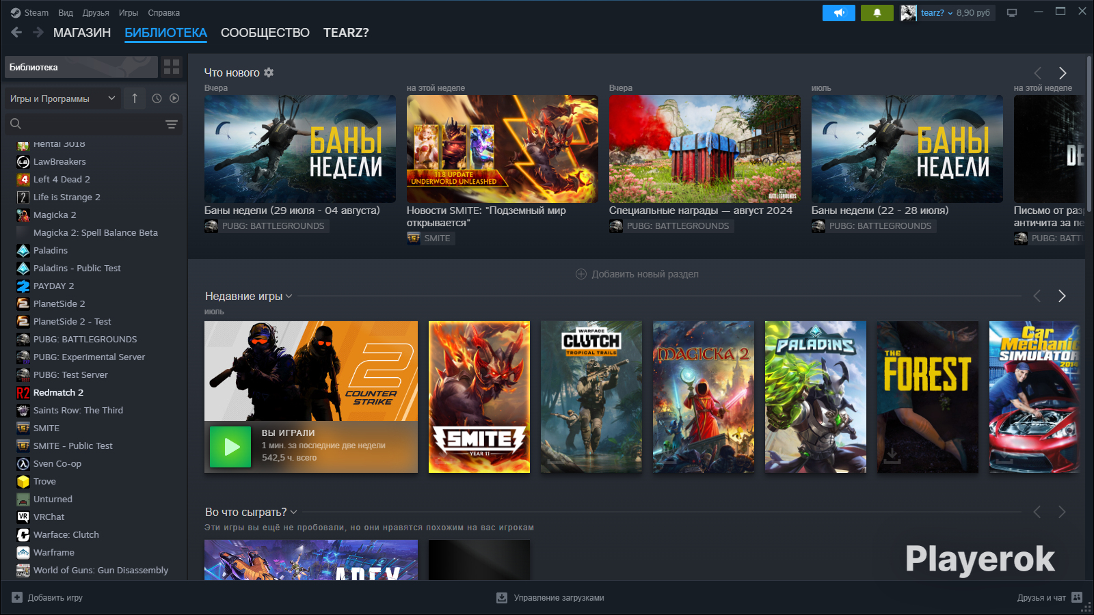Image resolution: width=1094 pixels, height=615 pixels.
Task: Click the recent activity clock icon
Action: tap(157, 98)
